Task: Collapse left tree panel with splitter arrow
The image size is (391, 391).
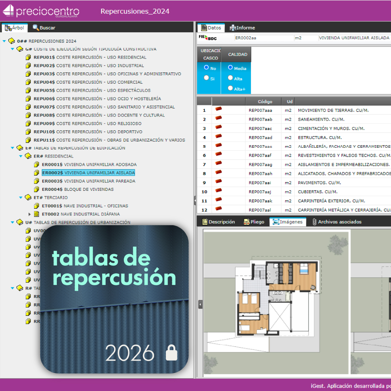Action: [x=195, y=201]
